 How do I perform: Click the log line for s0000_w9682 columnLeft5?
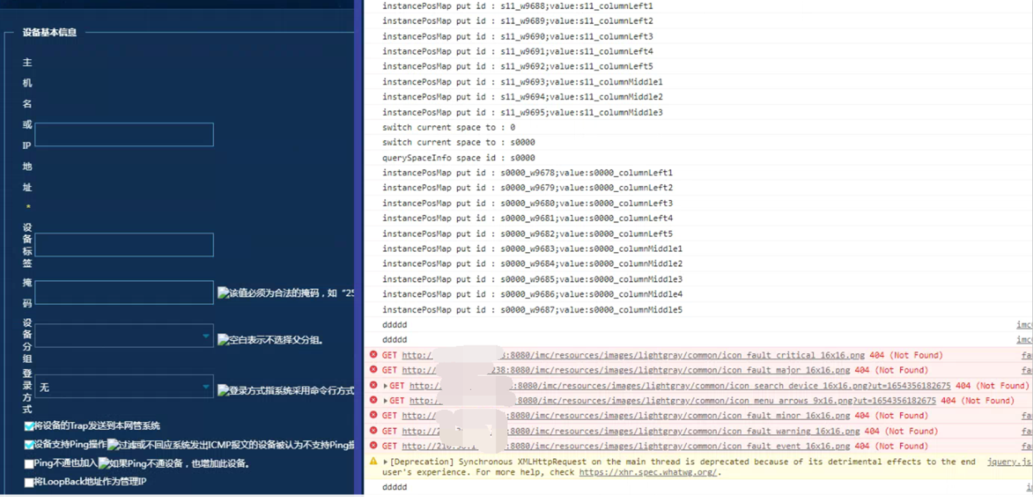click(x=528, y=234)
